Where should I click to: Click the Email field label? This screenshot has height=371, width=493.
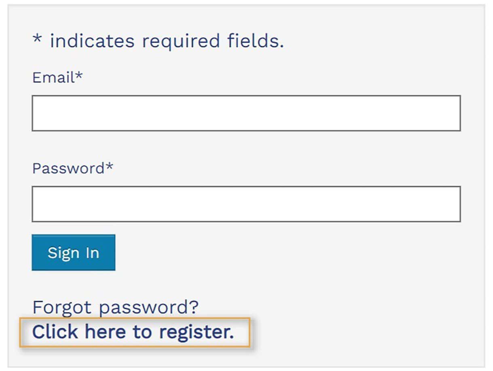coord(53,77)
